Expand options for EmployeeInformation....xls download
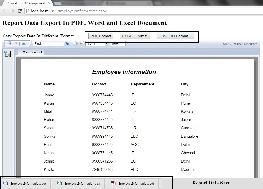This screenshot has width=263, height=189. click(106, 183)
